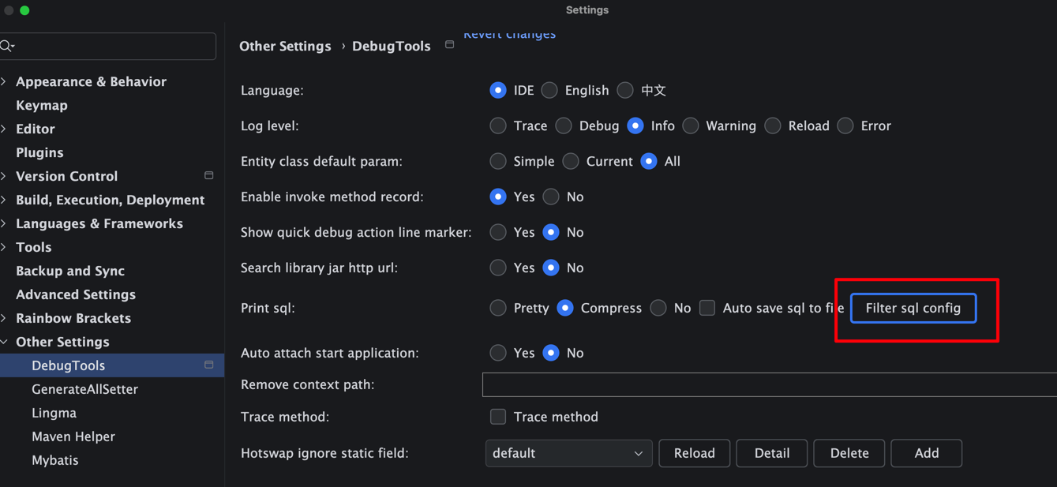
Task: Enable the Trace method checkbox
Action: [x=498, y=417]
